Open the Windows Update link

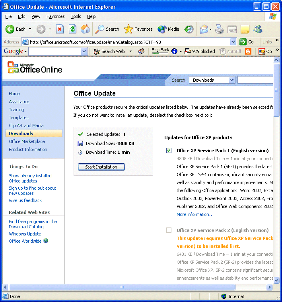pos(25,234)
